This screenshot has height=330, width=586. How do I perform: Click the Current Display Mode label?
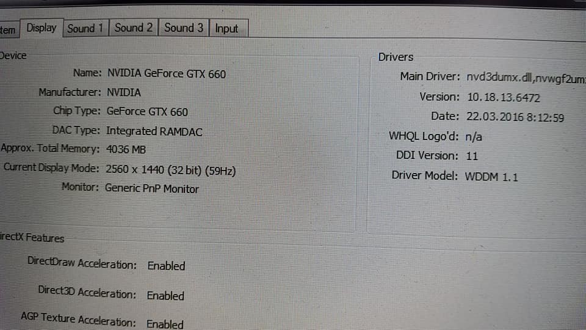point(51,167)
